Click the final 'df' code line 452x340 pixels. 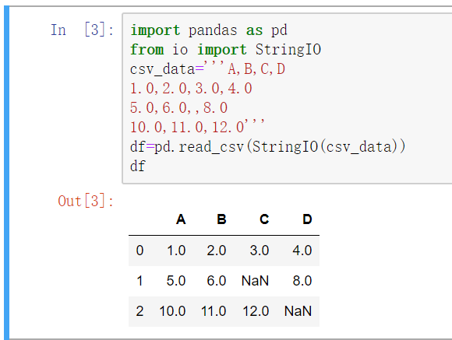click(x=138, y=166)
